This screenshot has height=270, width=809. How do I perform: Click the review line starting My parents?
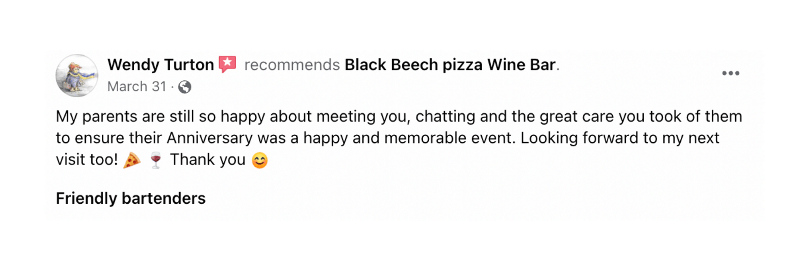coord(399,116)
